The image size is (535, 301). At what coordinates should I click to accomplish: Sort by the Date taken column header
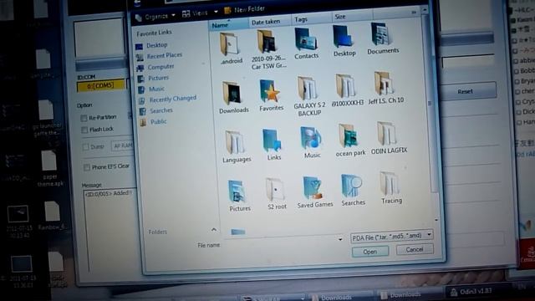(x=269, y=22)
